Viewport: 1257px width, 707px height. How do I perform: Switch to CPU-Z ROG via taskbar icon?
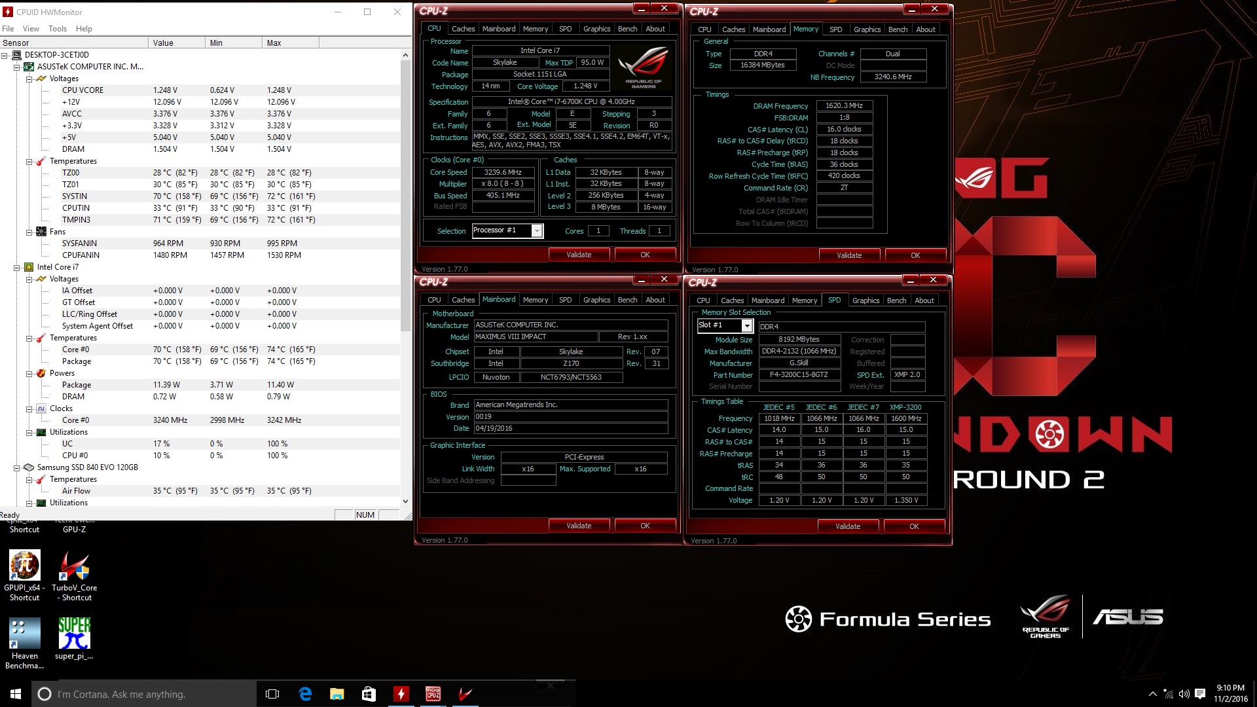click(433, 694)
